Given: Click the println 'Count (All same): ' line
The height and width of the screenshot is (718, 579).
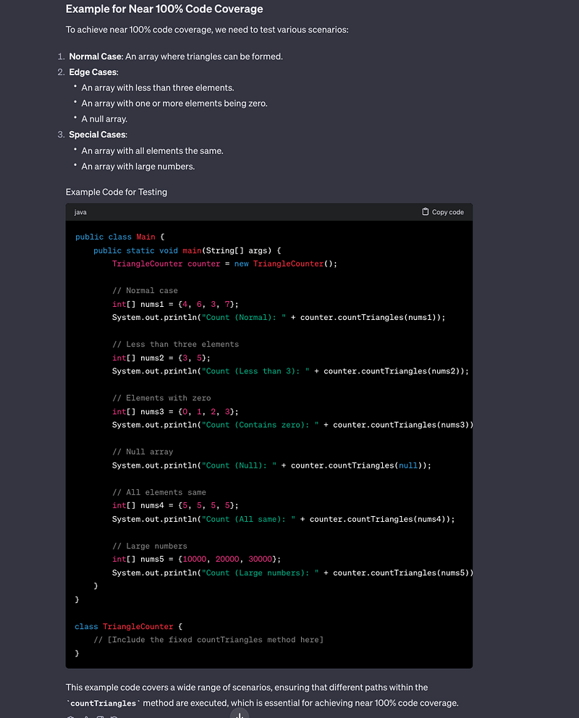Looking at the screenshot, I should coord(284,519).
